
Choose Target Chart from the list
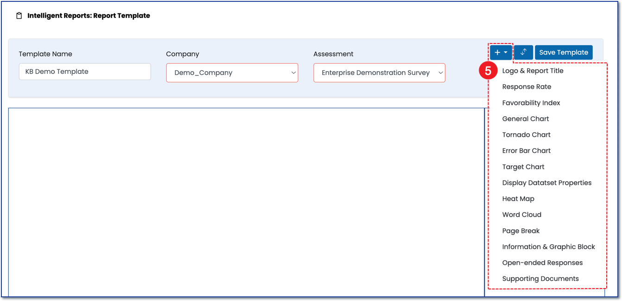point(523,167)
